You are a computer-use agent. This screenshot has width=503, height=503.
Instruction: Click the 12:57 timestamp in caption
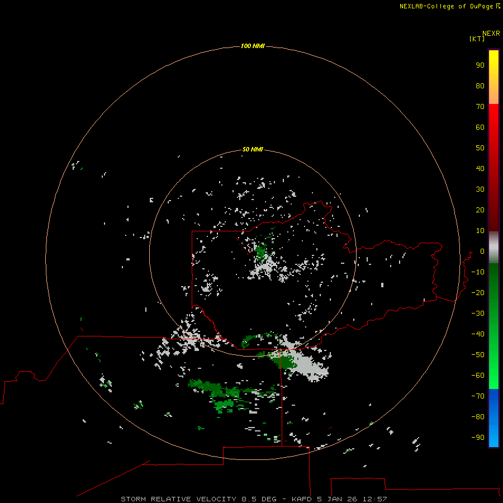[374, 499]
